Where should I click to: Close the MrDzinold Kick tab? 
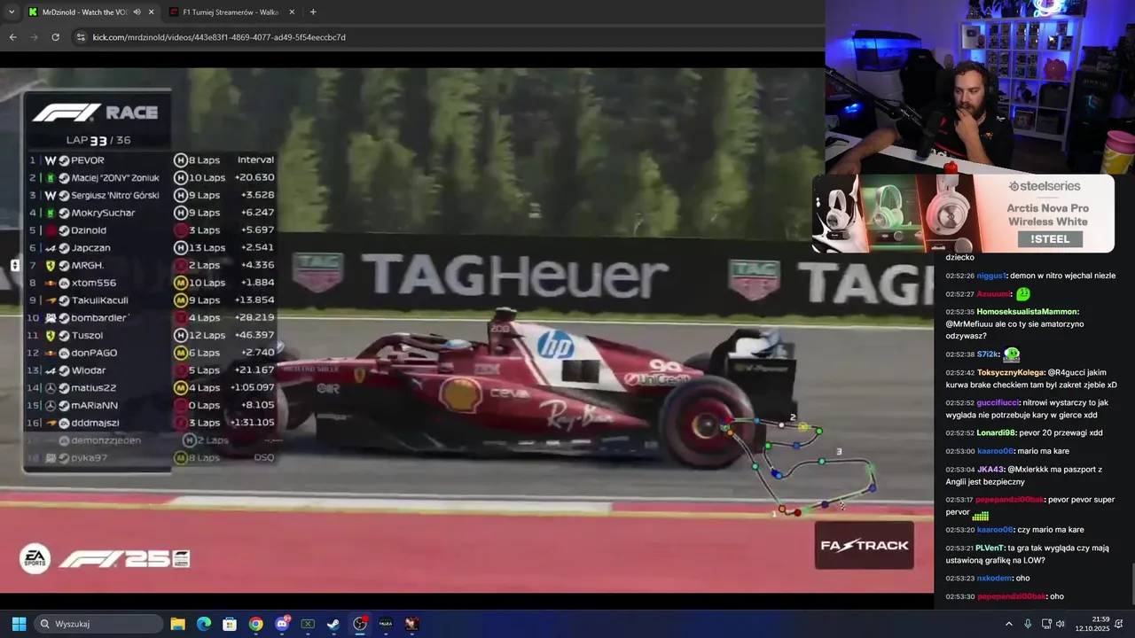tap(152, 12)
